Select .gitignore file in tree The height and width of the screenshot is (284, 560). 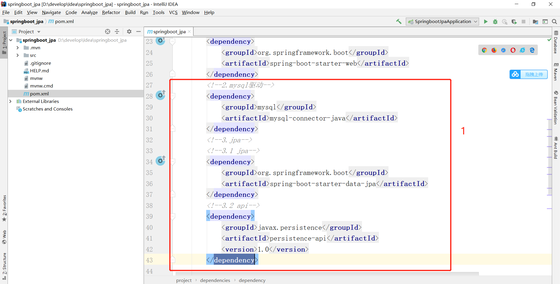click(x=76, y=63)
